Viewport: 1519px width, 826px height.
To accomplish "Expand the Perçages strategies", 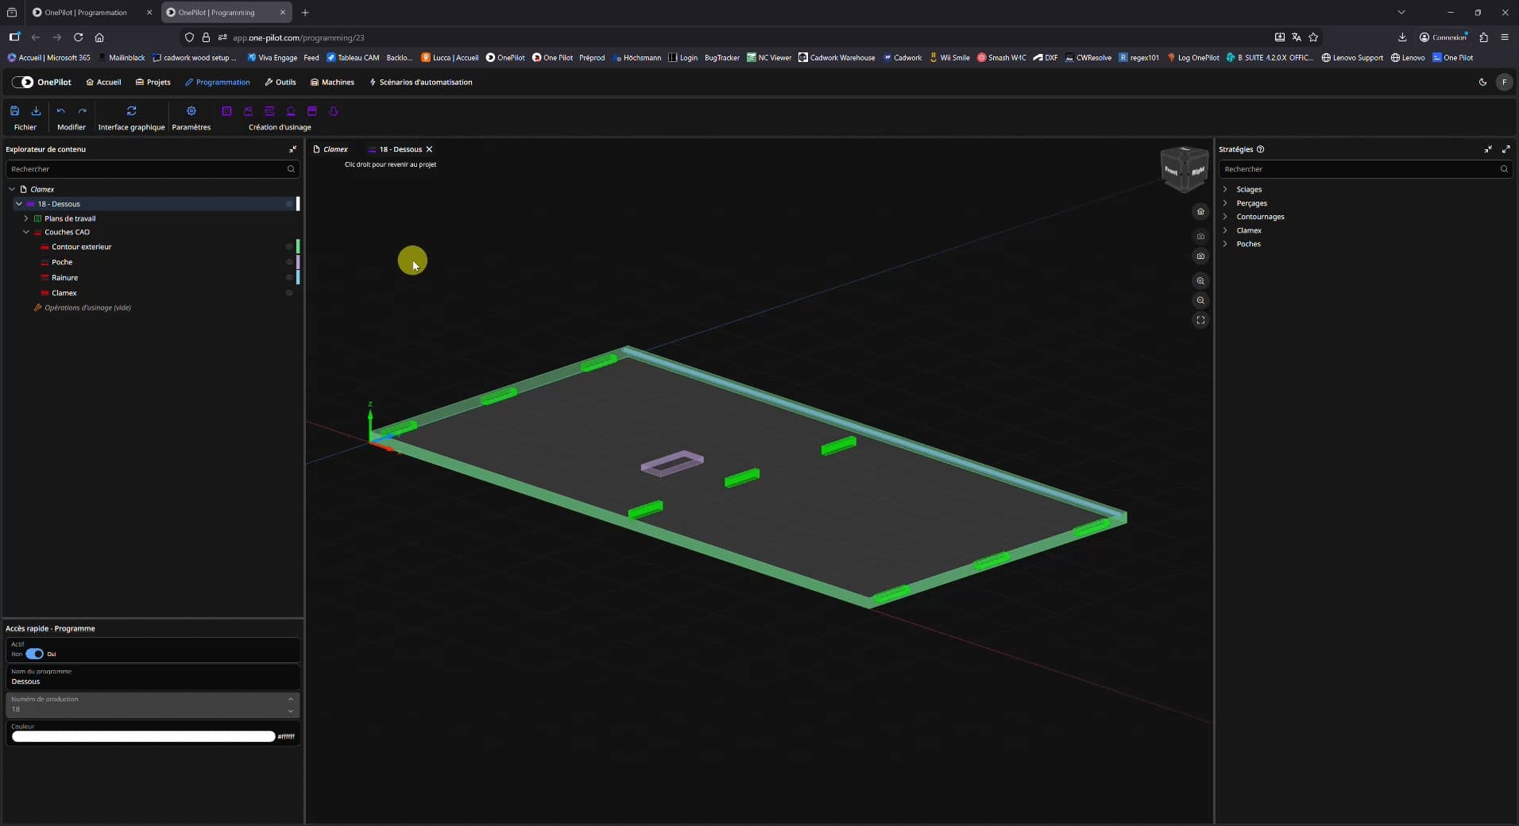I will 1225,203.
